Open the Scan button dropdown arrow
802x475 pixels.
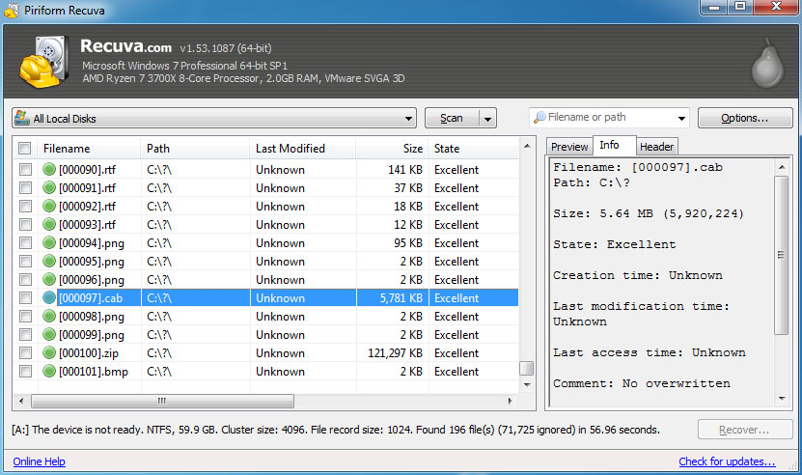click(x=488, y=119)
